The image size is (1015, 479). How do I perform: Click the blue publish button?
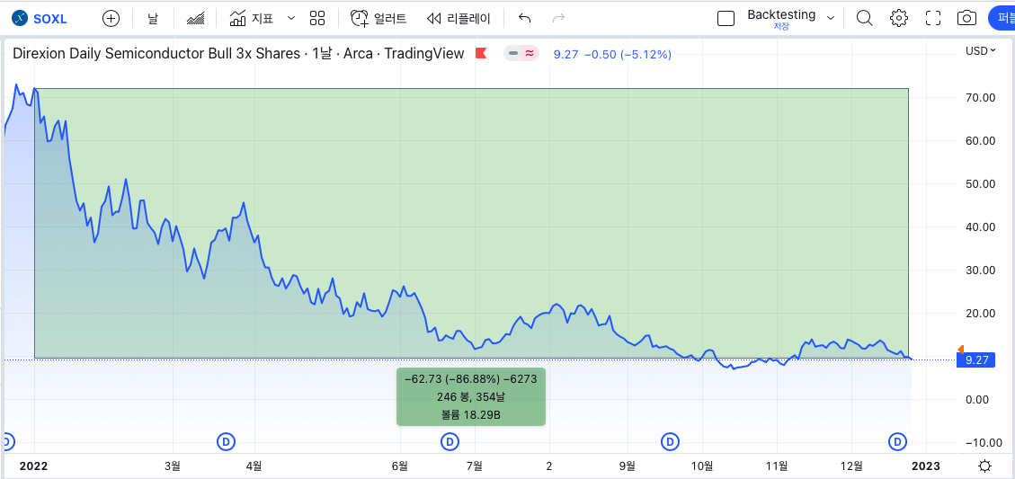pyautogui.click(x=1002, y=18)
